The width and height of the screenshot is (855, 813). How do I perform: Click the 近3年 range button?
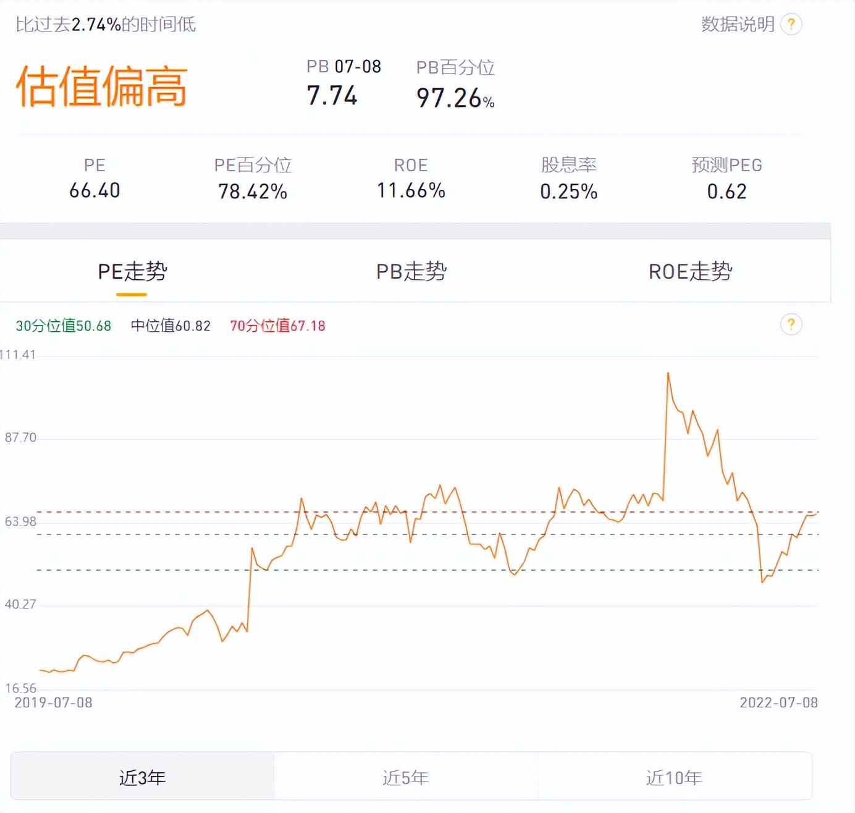point(142,778)
